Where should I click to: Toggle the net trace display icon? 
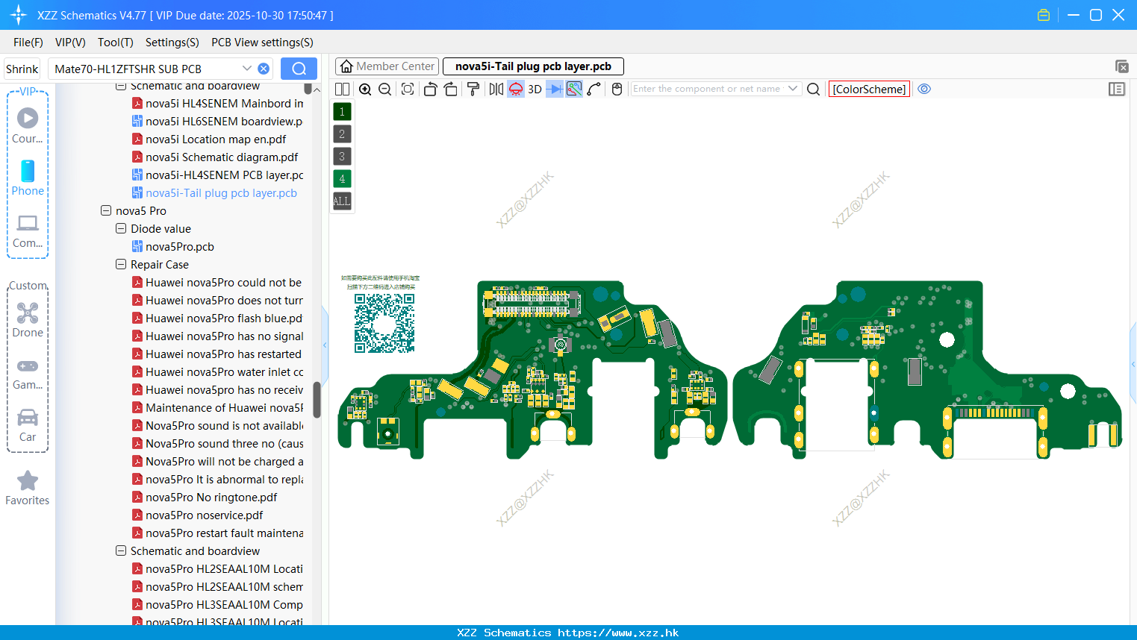pos(574,90)
